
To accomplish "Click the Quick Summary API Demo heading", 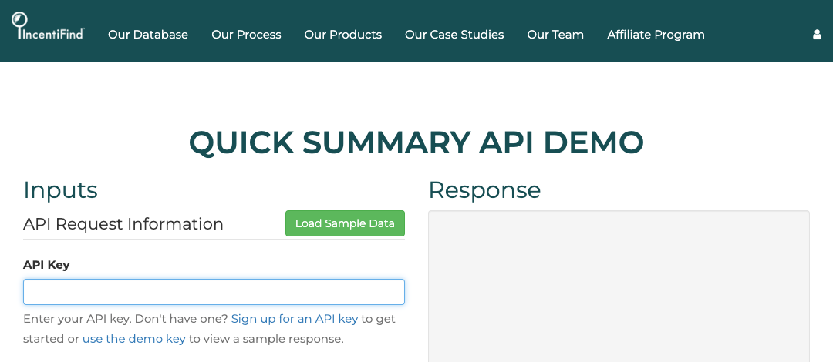I will pyautogui.click(x=416, y=142).
